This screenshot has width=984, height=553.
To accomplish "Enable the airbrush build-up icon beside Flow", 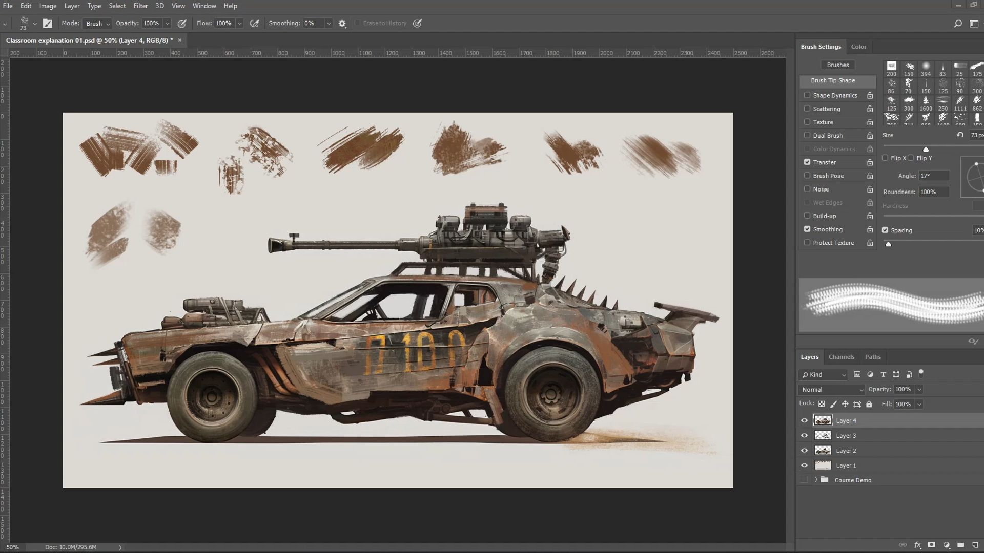I will (254, 23).
